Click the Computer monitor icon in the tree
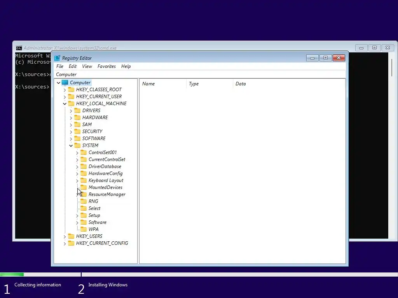The height and width of the screenshot is (298, 398). [x=65, y=83]
